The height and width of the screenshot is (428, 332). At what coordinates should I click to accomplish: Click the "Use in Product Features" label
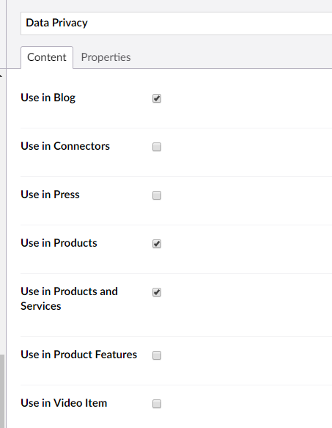pyautogui.click(x=78, y=355)
